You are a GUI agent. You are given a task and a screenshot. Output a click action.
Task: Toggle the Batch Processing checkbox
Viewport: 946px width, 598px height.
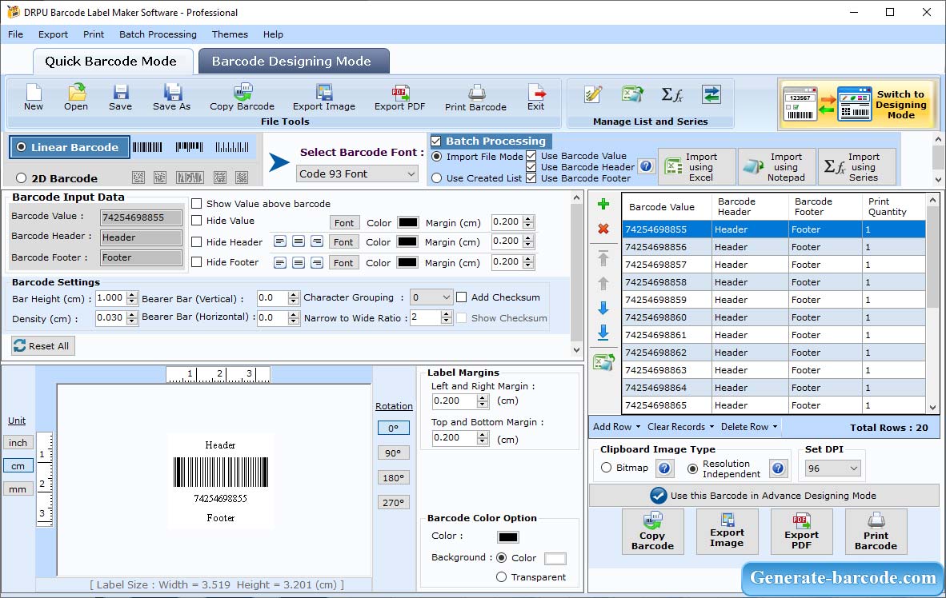point(436,141)
